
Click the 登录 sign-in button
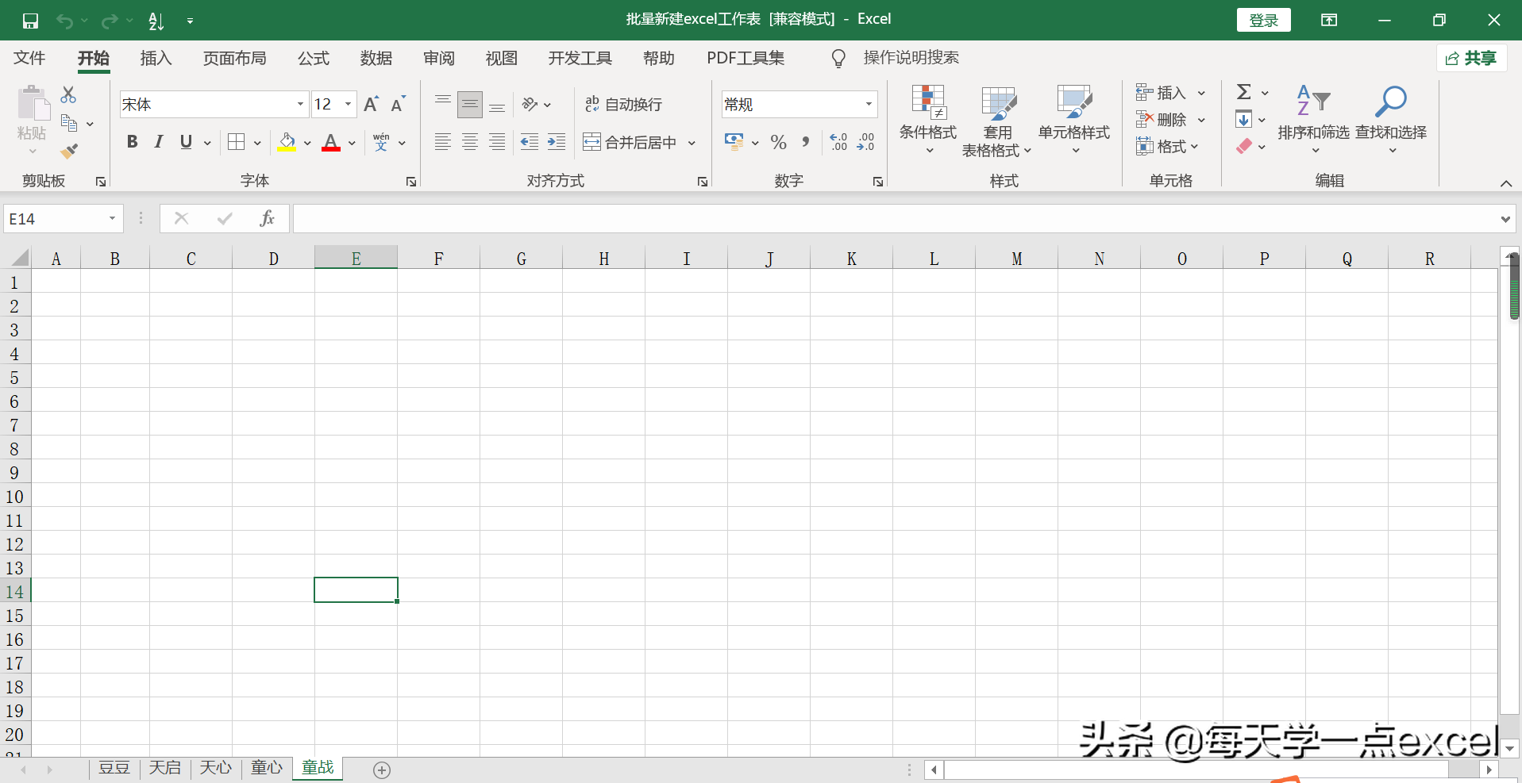pos(1263,21)
